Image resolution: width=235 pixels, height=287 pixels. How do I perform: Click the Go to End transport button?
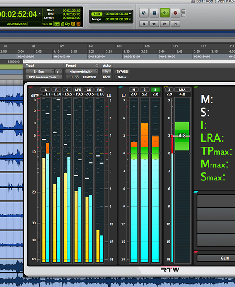pyautogui.click(x=175, y=24)
